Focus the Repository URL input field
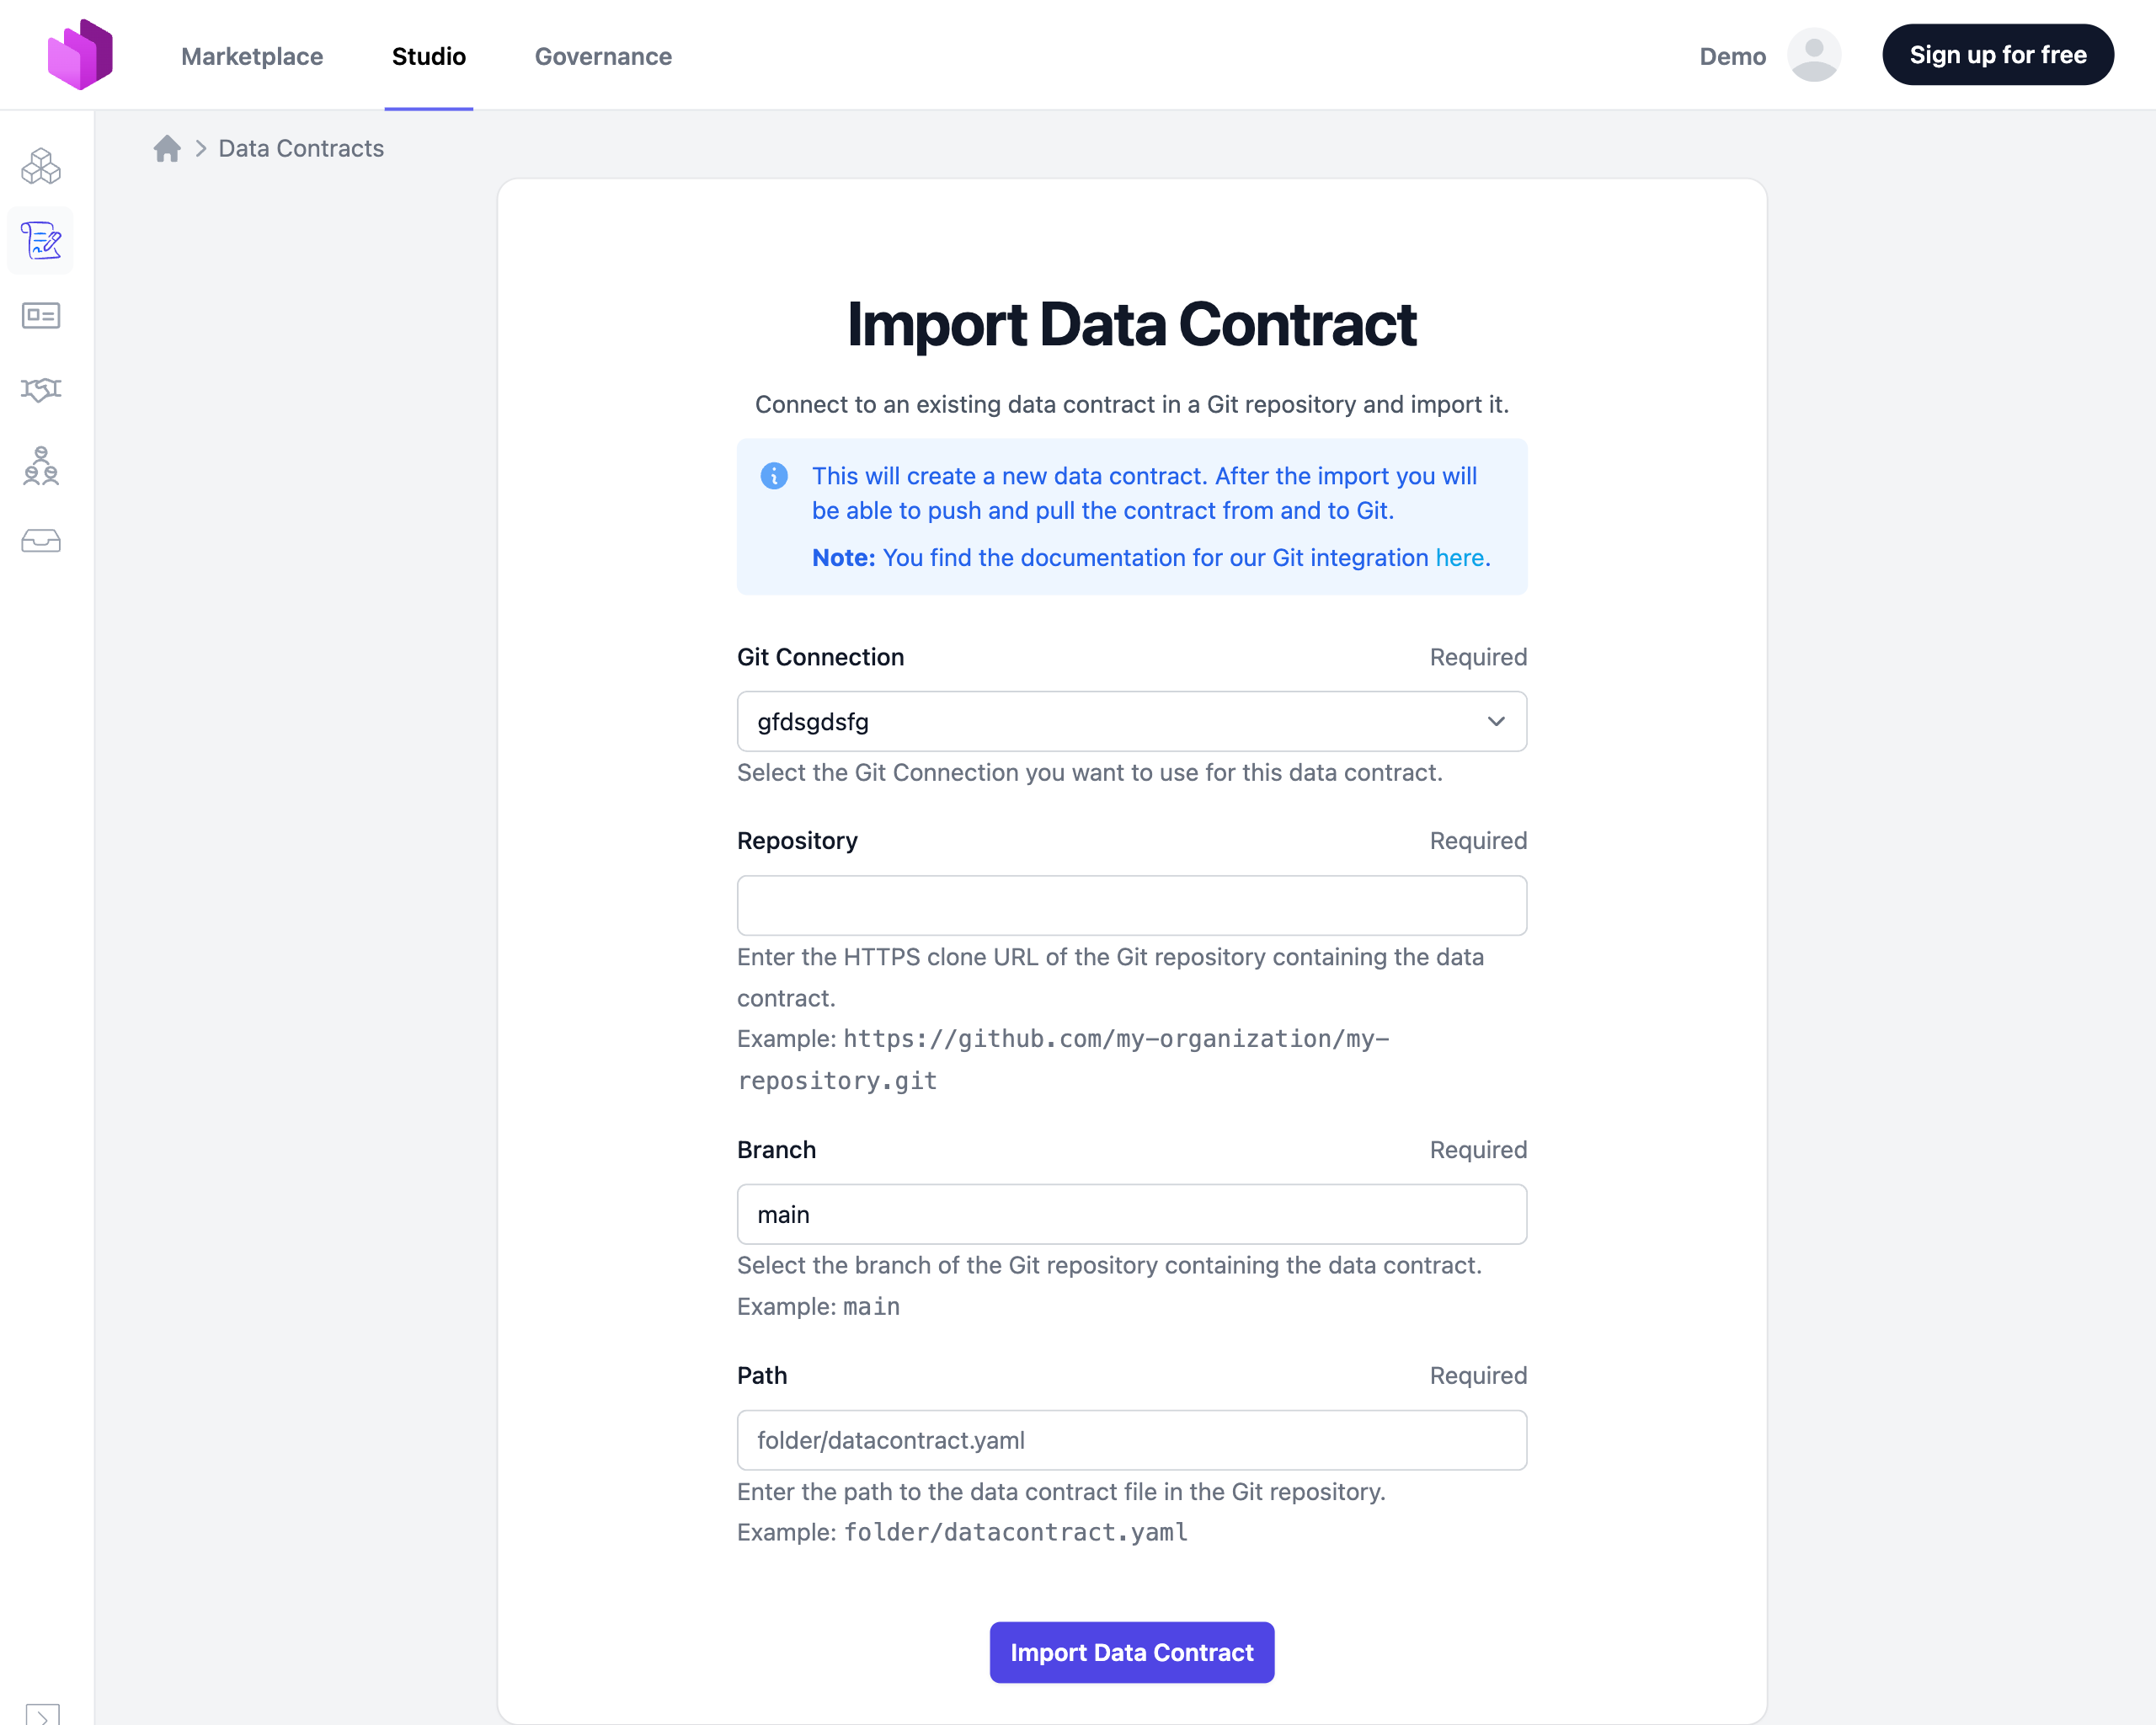This screenshot has height=1725, width=2156. tap(1131, 905)
